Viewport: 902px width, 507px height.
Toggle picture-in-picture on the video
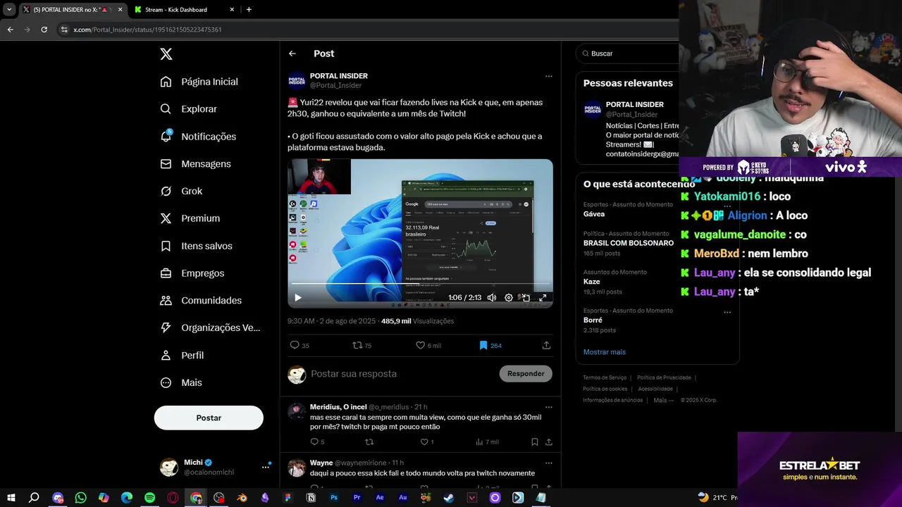pos(526,298)
